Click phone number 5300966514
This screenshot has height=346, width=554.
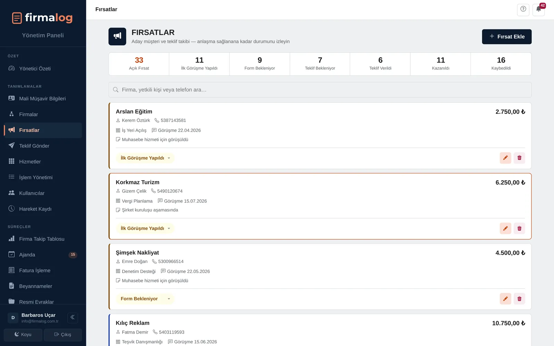171,262
